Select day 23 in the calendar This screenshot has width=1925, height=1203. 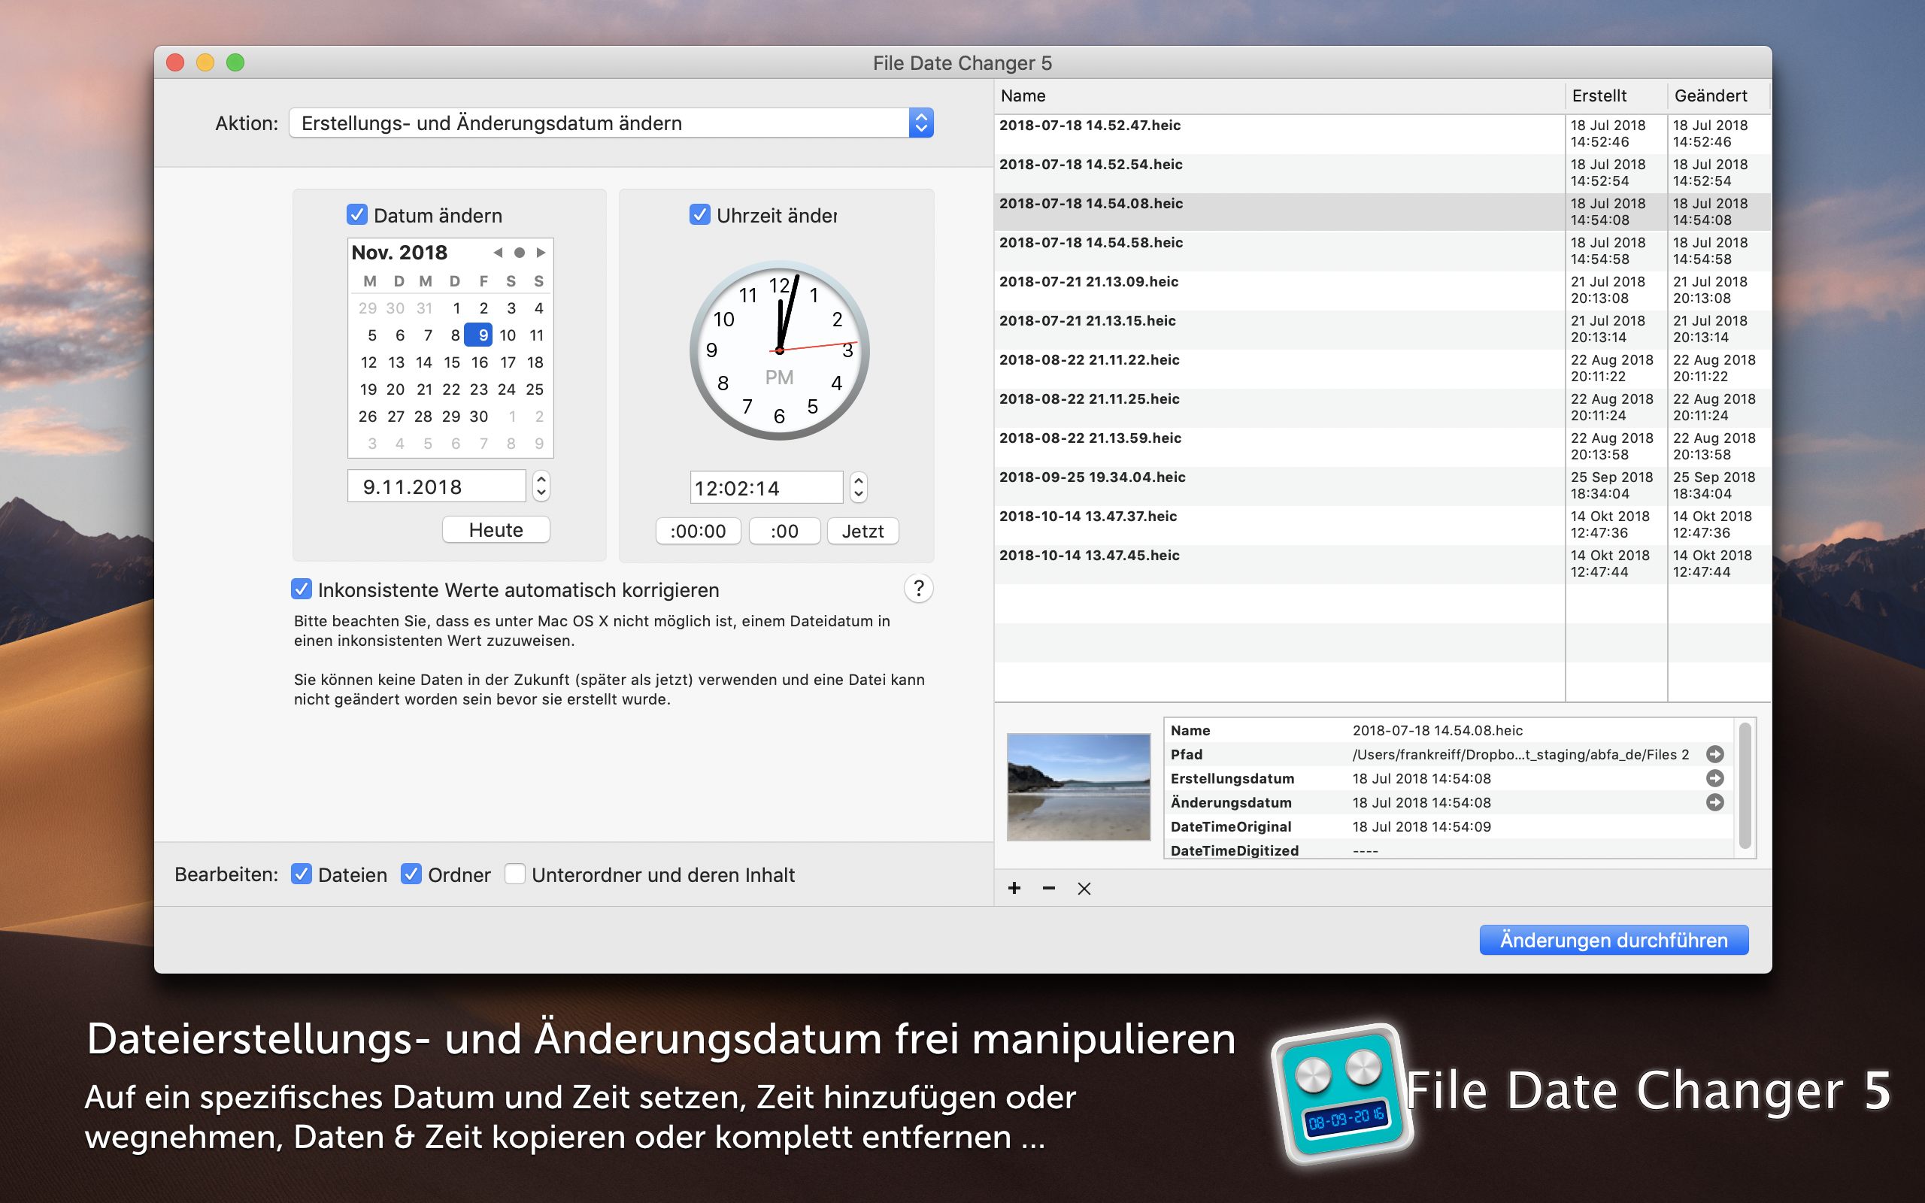[x=479, y=389]
